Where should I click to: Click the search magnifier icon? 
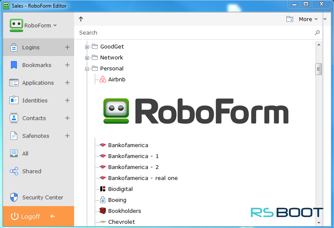pyautogui.click(x=317, y=32)
